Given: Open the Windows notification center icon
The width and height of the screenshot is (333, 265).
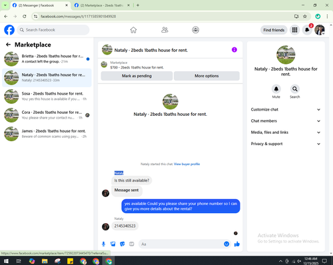Looking at the screenshot, I should point(324,261).
